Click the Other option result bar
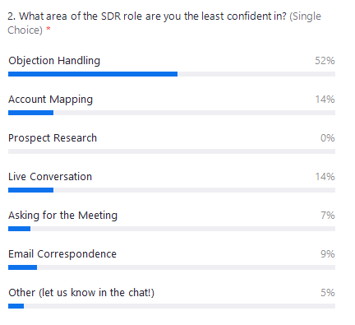The width and height of the screenshot is (355, 325). point(172,306)
